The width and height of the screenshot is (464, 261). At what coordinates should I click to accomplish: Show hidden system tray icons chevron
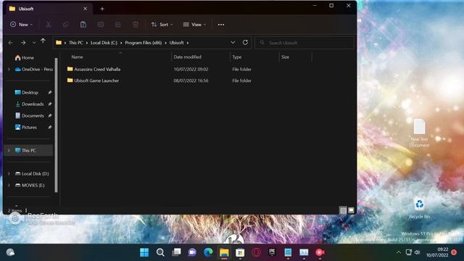tap(399, 252)
